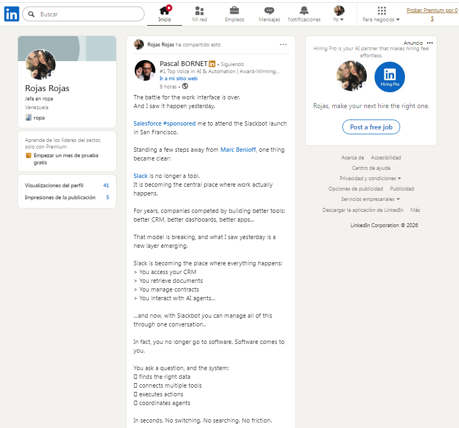Focus the Buscar search field
This screenshot has height=428, width=459.
[83, 14]
